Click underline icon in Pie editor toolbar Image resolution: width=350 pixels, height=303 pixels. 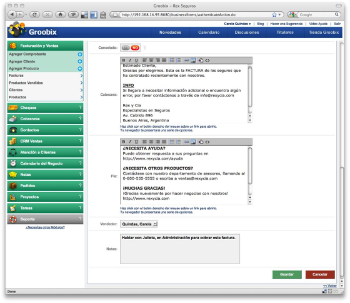[136, 142]
